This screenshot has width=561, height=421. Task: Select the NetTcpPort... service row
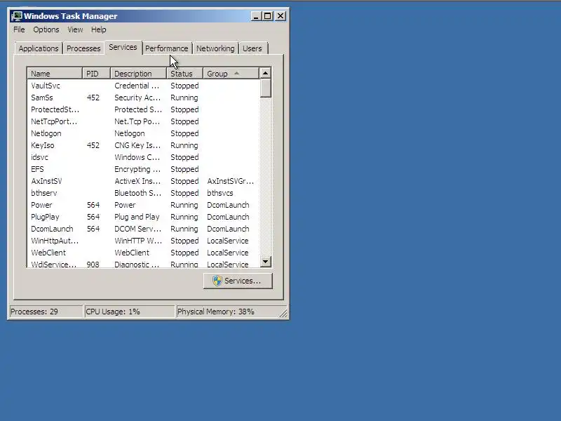pos(143,121)
